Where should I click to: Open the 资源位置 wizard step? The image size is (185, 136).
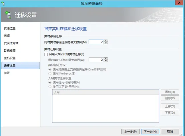[10, 28]
